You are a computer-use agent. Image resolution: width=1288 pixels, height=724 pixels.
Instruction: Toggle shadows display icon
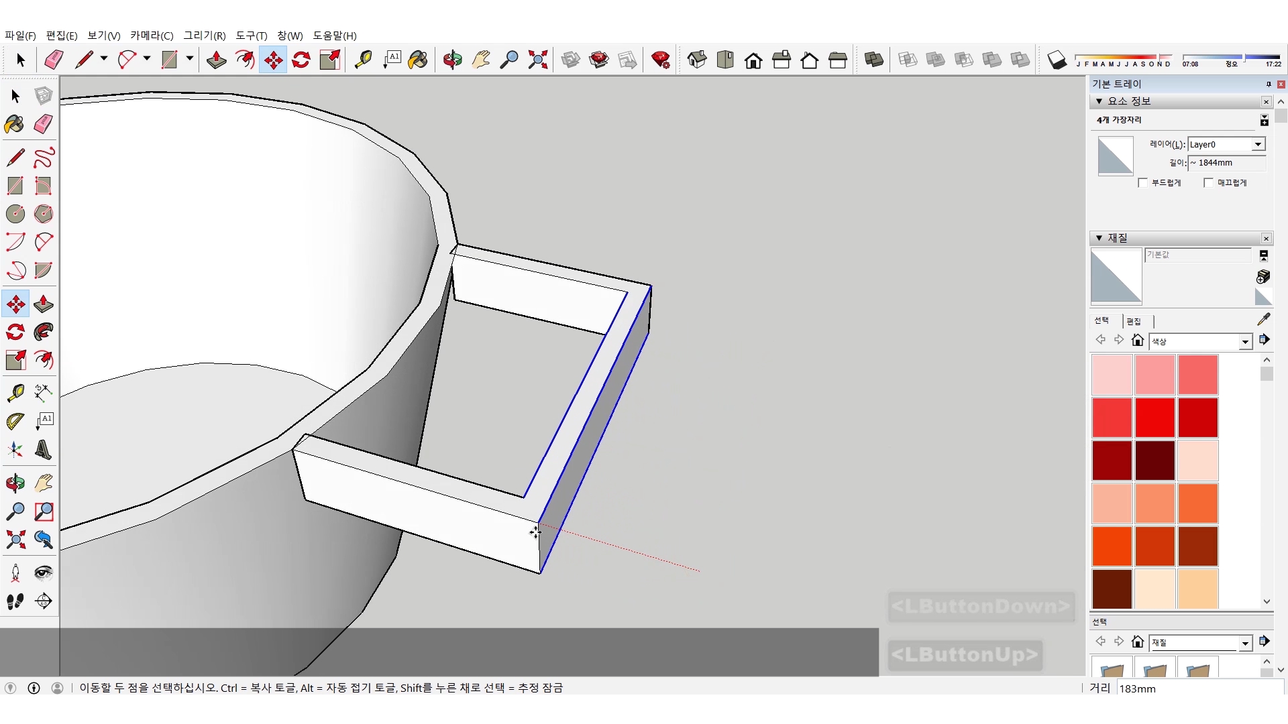pyautogui.click(x=1057, y=60)
